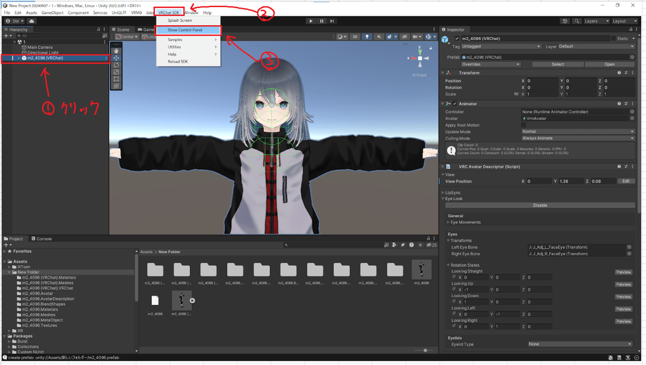
Task: Select the Rotate tool in Scene toolbar
Action: click(x=116, y=65)
